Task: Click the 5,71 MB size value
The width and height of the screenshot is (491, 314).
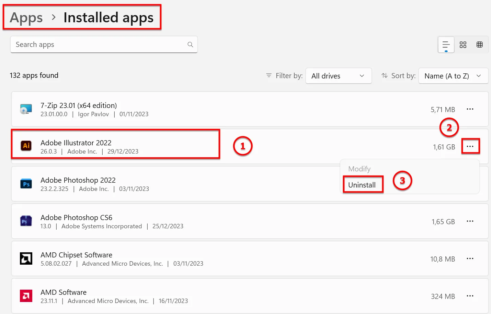Action: click(443, 110)
